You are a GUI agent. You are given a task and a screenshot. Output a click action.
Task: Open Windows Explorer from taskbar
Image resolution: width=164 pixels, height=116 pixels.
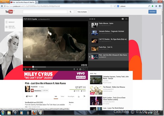click(x=9, y=113)
